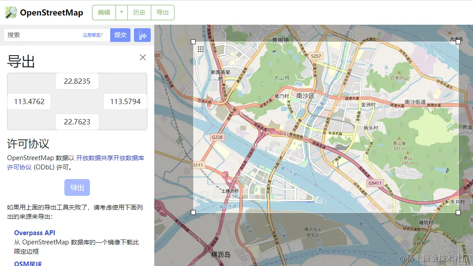
Task: Open the directions arrow icon beside search
Action: (142, 35)
